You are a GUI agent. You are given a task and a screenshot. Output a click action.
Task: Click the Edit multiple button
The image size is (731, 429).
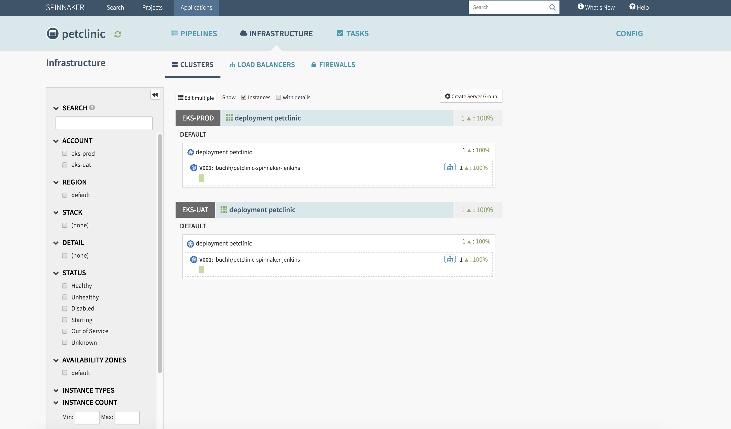[196, 98]
